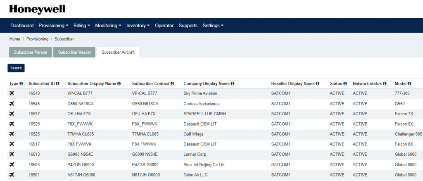Click display name T7MHA CL605
The image size is (423, 181).
pos(81,134)
